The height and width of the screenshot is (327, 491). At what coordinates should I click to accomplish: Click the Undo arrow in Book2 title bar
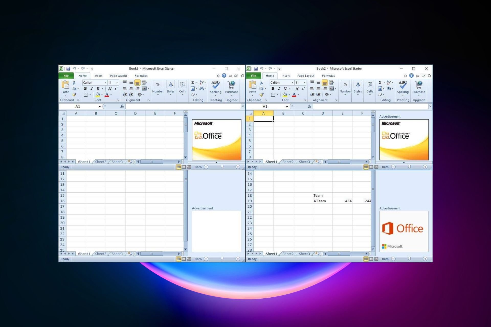[261, 68]
